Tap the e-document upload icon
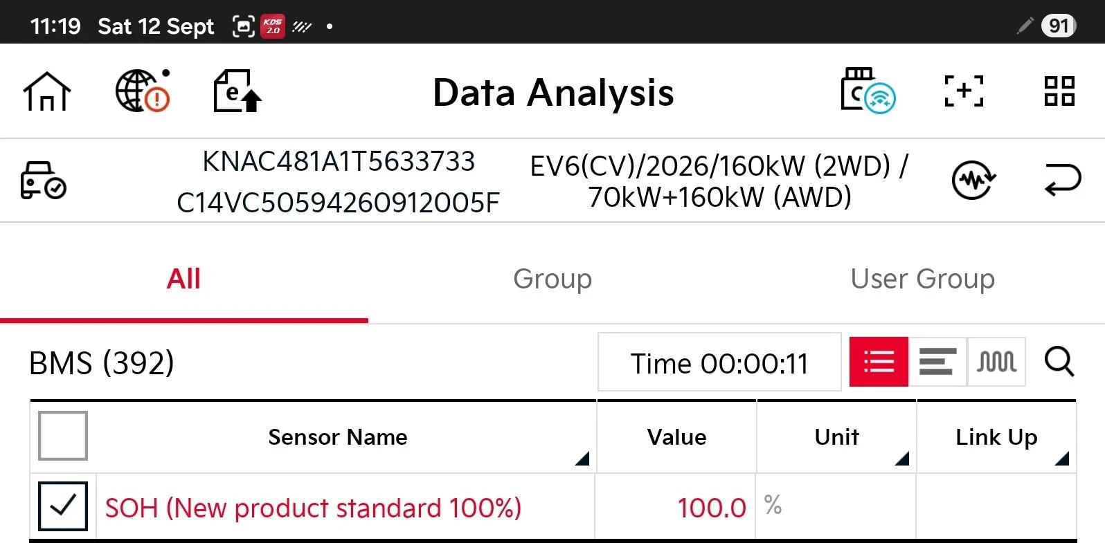Screen dimensions: 1105x543 pos(237,91)
